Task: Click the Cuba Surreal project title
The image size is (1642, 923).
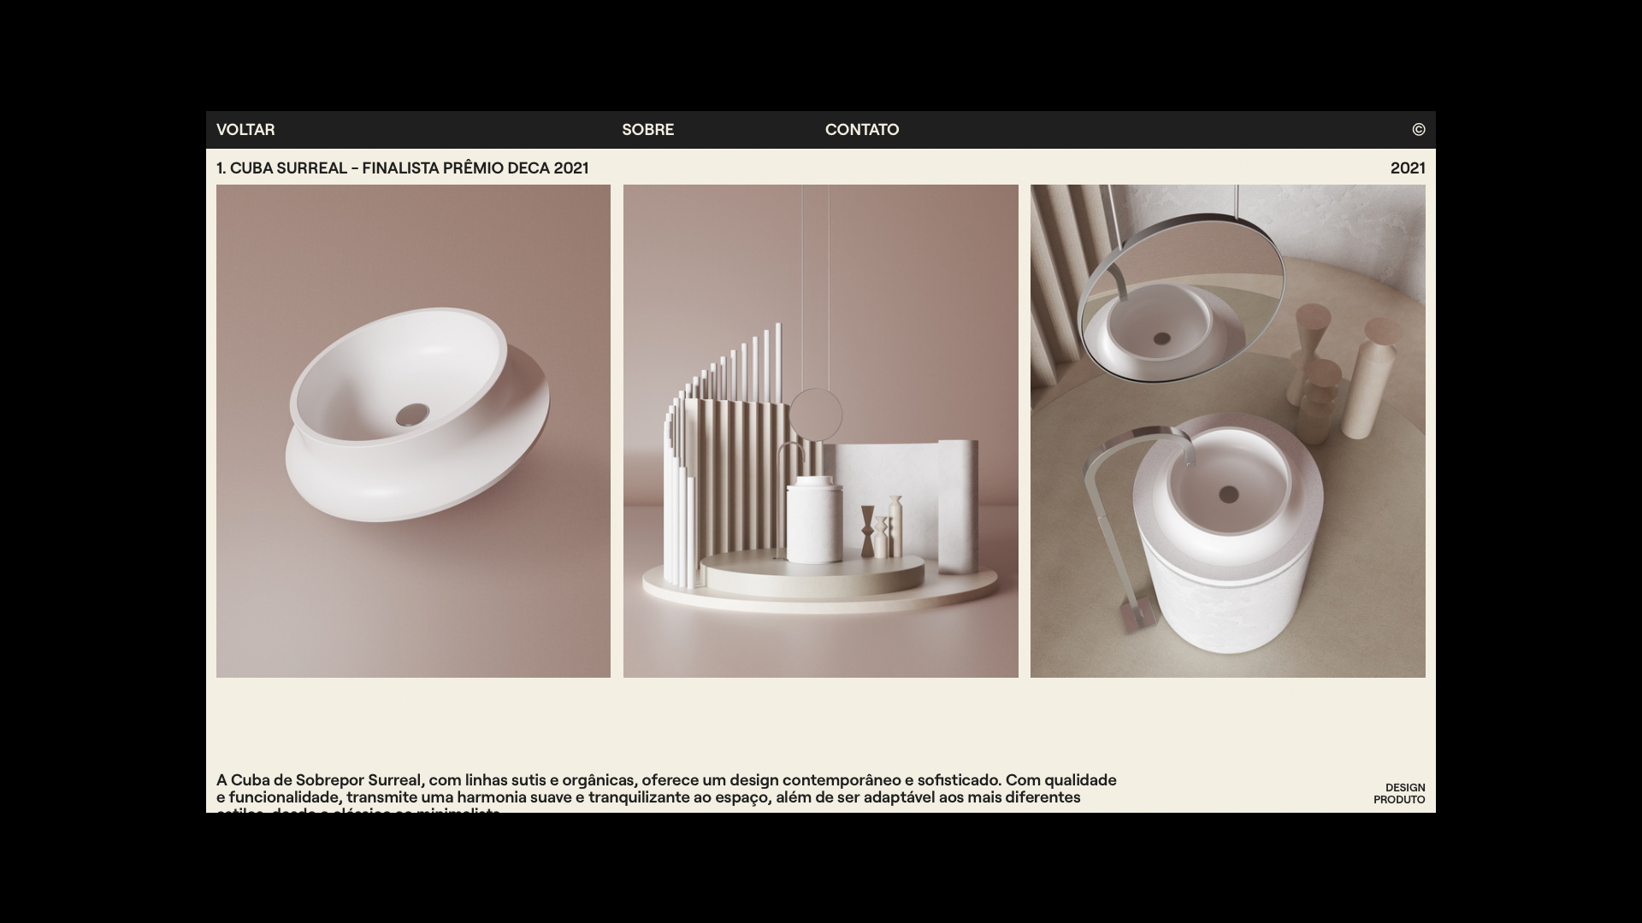Action: (x=402, y=168)
